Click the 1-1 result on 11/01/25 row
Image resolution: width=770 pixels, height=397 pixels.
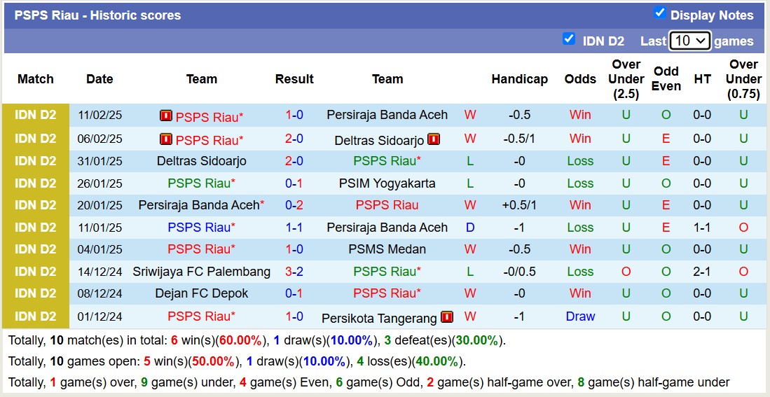pyautogui.click(x=294, y=228)
